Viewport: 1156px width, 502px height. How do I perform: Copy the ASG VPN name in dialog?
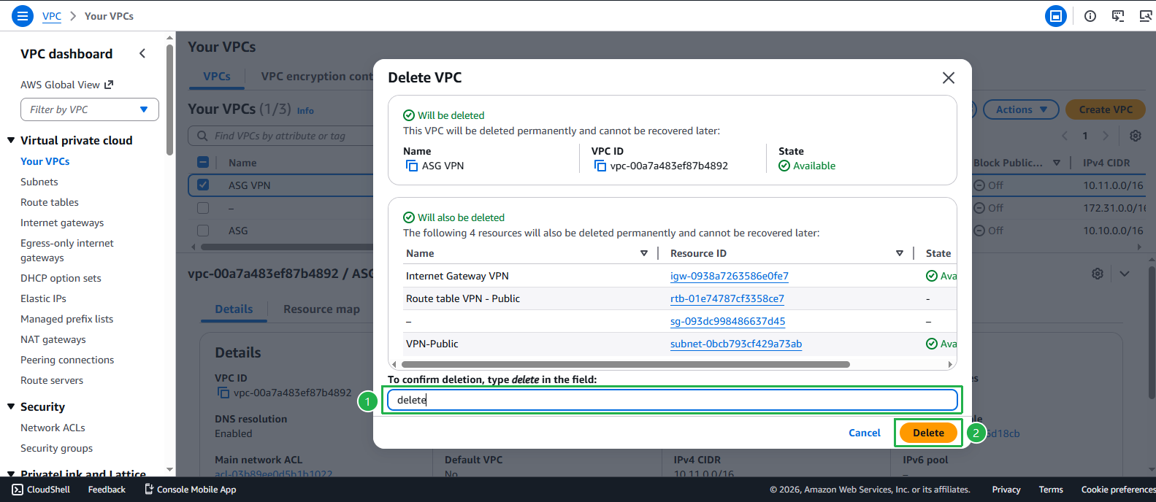tap(411, 166)
